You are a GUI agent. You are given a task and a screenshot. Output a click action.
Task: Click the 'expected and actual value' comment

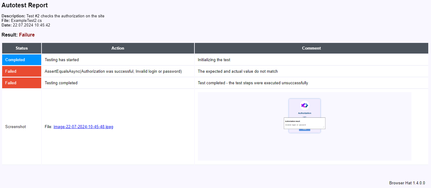coord(237,71)
